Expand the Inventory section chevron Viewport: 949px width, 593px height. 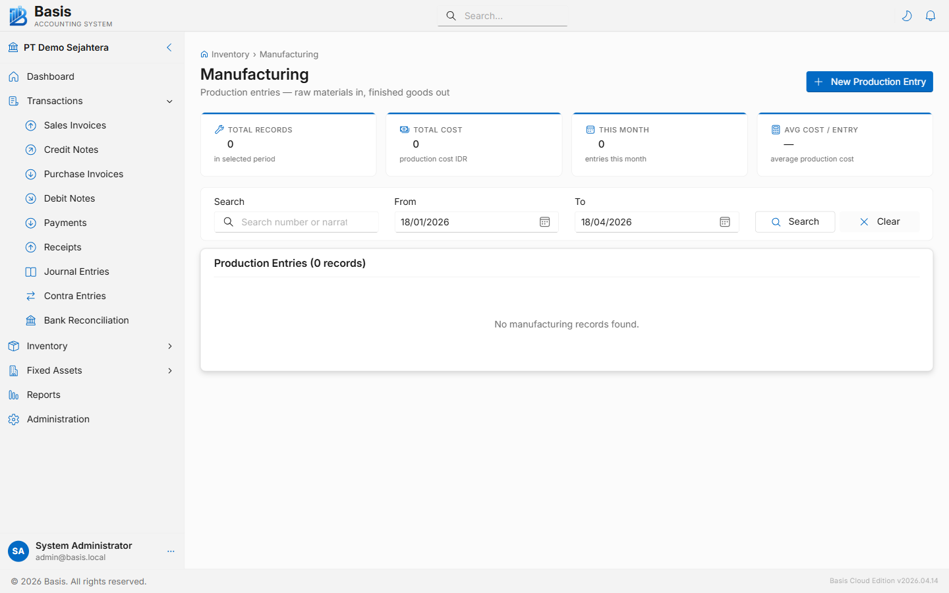pyautogui.click(x=169, y=346)
